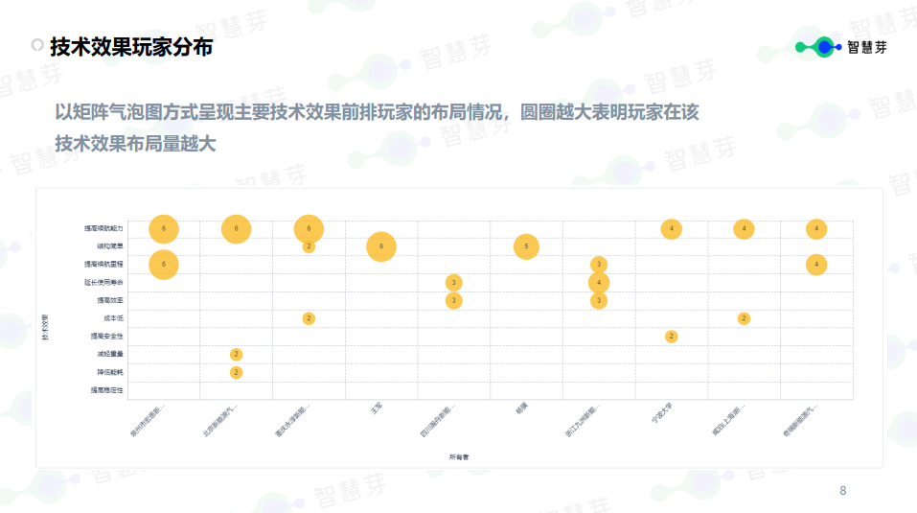Click bubble 2 in the 降低能耗 row

coord(236,372)
